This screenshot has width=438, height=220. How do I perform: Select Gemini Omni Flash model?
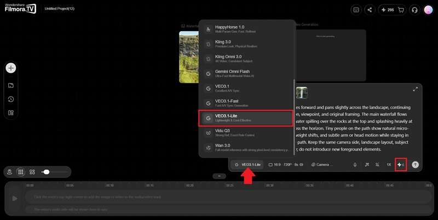click(246, 74)
